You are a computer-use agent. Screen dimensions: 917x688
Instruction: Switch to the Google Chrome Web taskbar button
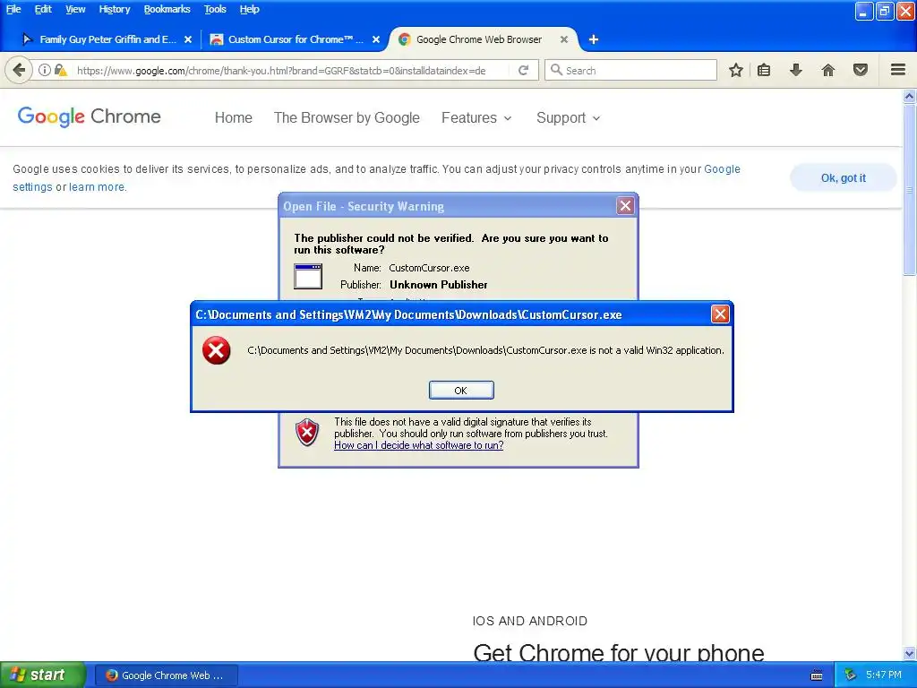pos(166,675)
